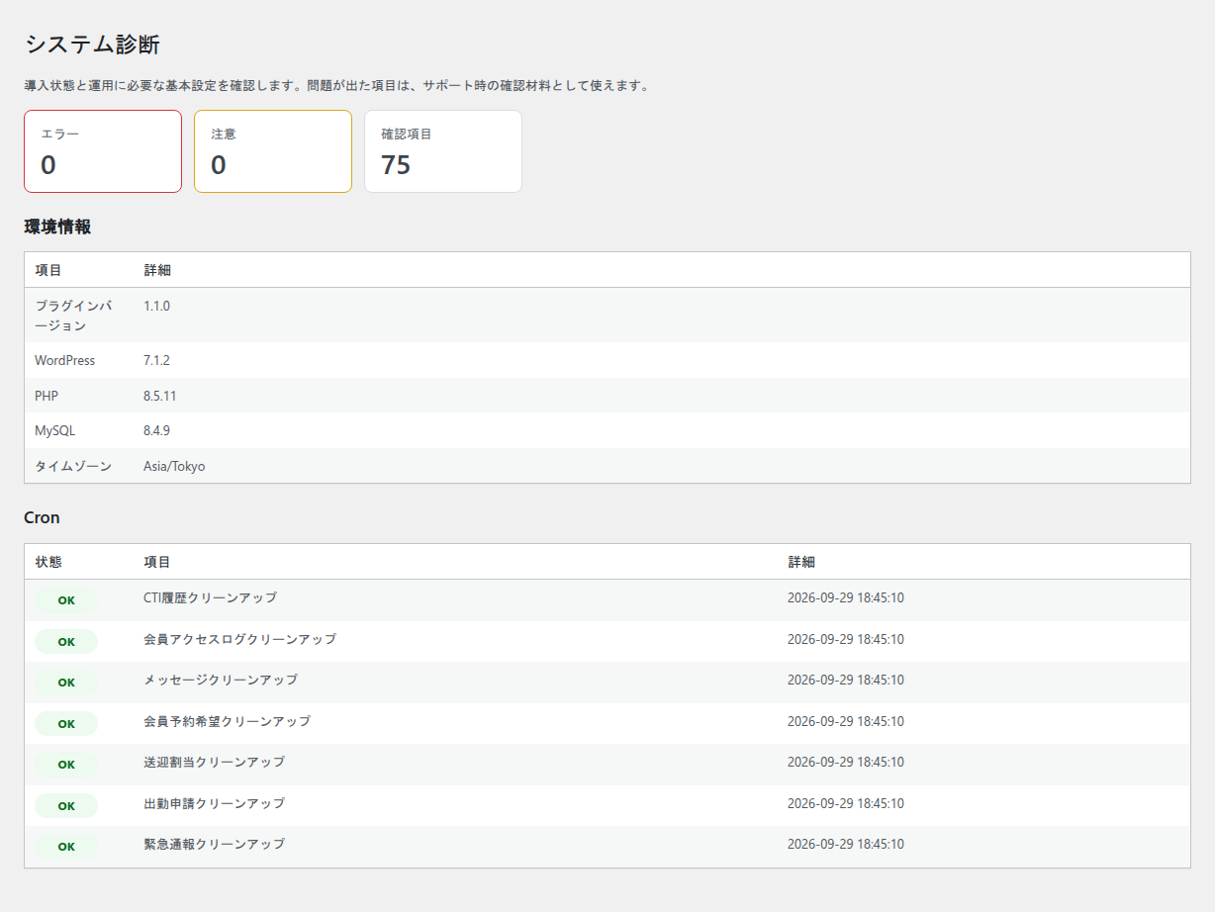Click the Cron section heading

(43, 517)
